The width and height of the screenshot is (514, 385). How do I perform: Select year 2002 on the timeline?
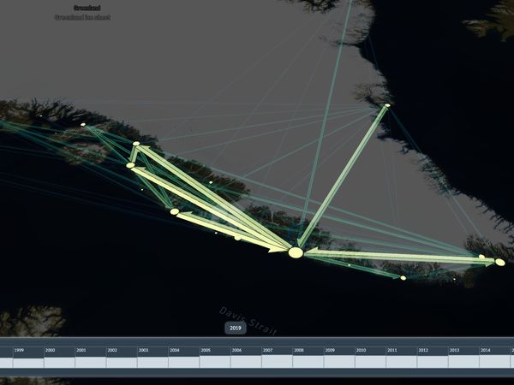[112, 351]
